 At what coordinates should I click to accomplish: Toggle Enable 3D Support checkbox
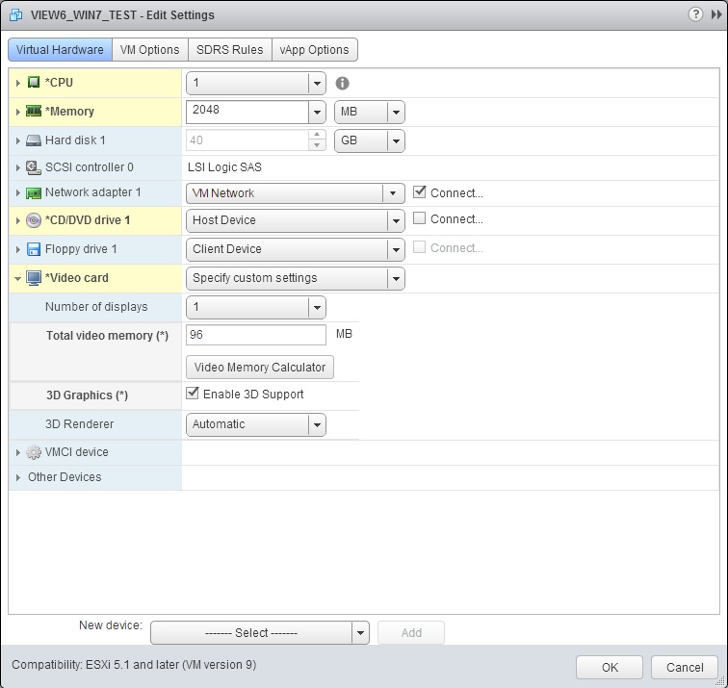(193, 393)
